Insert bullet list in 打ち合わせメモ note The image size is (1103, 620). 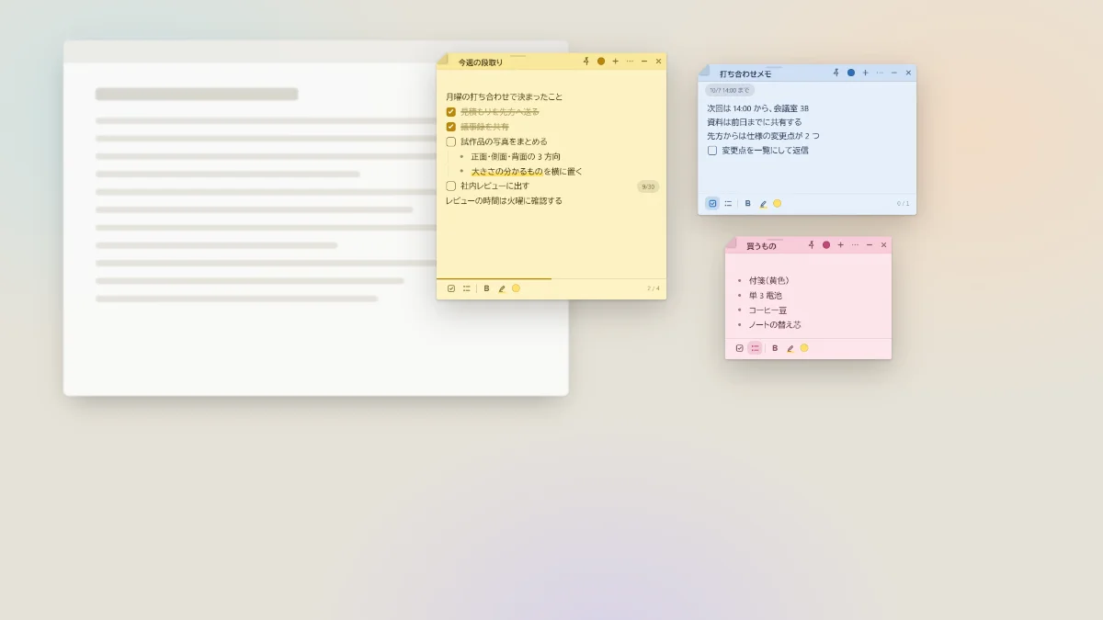[x=728, y=203]
